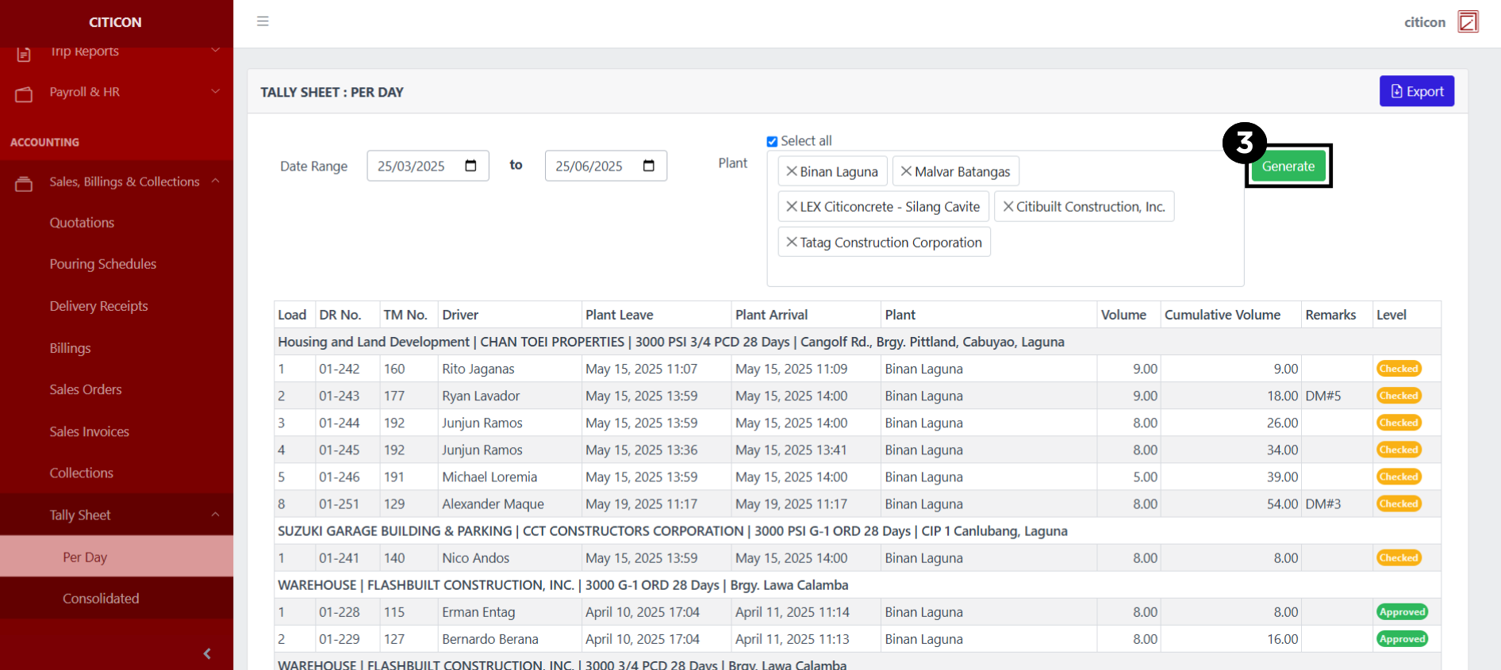Click the Payroll & HR briefcase icon
Image resolution: width=1501 pixels, height=670 pixels.
[x=24, y=94]
